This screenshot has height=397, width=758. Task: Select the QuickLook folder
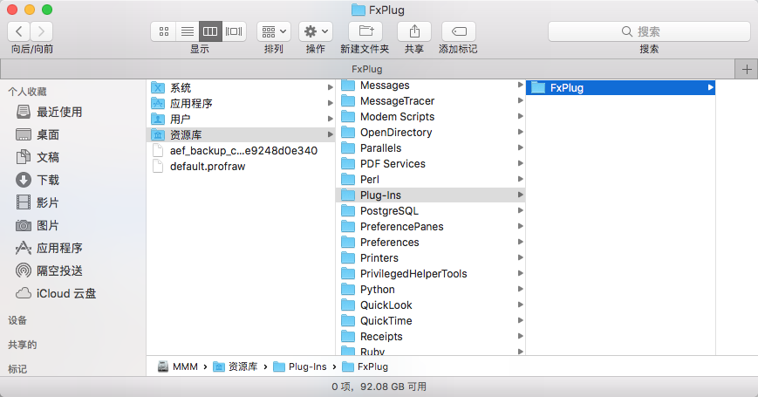[430, 305]
